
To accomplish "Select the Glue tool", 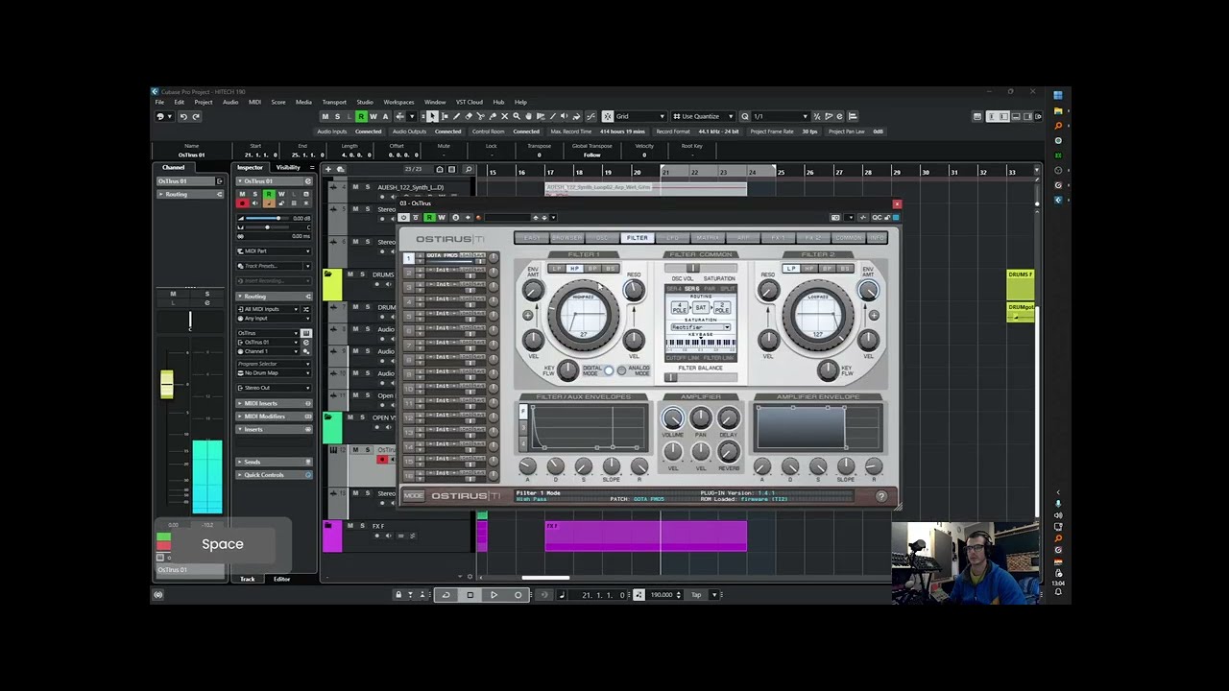I will coord(493,116).
